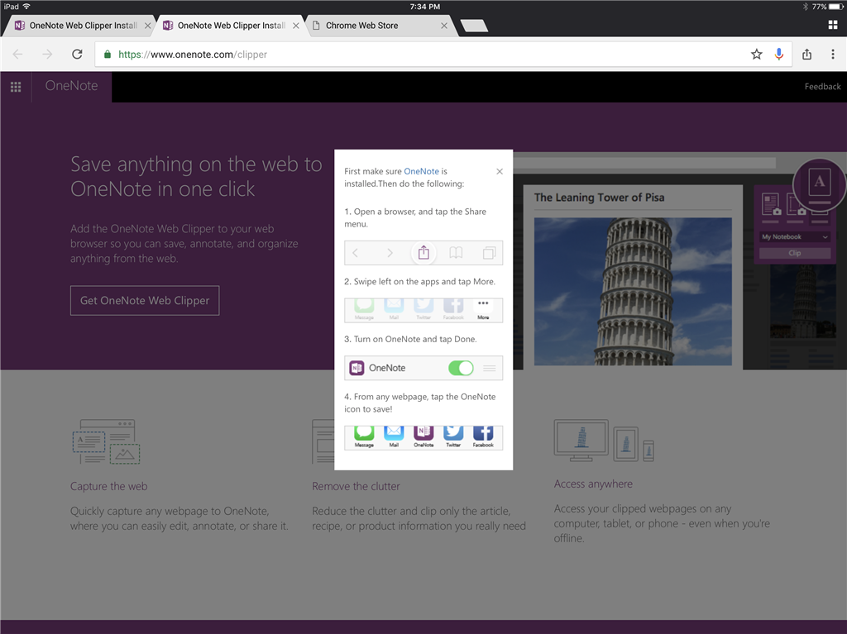This screenshot has height=634, width=847.
Task: Click the OneNote header brand link
Action: click(x=71, y=86)
